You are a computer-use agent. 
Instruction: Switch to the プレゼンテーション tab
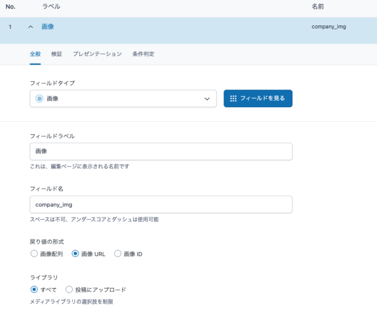[x=97, y=54]
